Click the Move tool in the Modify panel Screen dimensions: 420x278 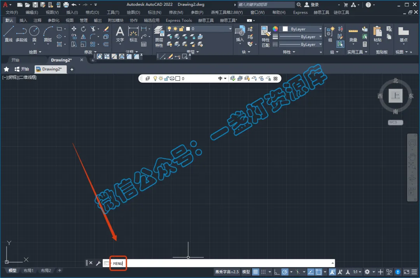pos(74,29)
